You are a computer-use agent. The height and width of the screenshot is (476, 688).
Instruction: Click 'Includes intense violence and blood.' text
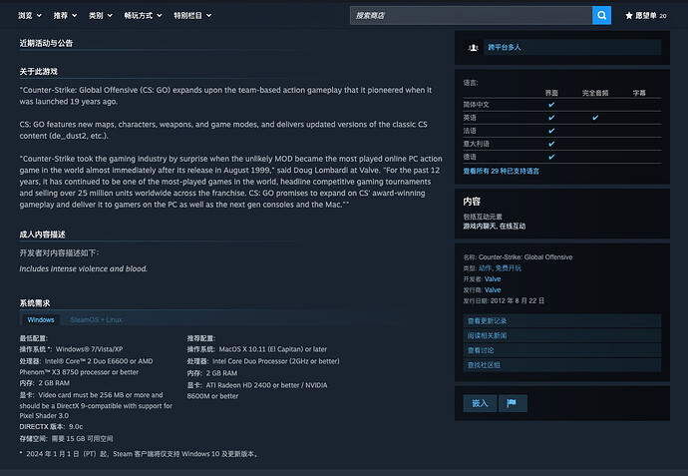click(84, 268)
